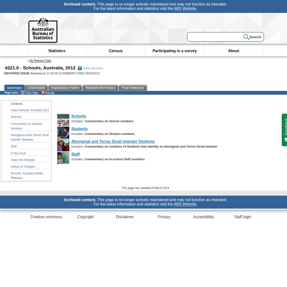Click the Australian Bureau of Statistics logo
287x287 pixels.
[43, 30]
